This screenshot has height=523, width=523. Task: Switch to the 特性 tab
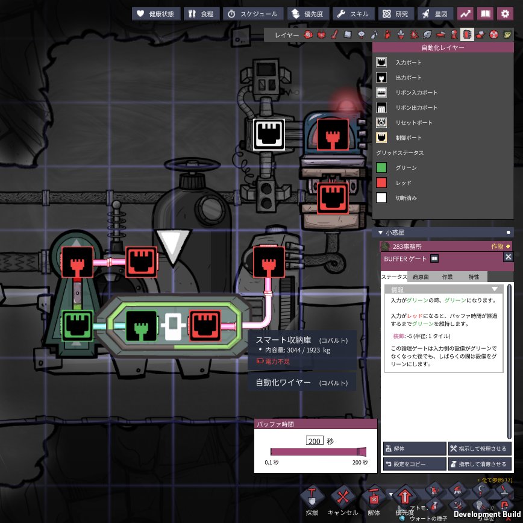474,277
